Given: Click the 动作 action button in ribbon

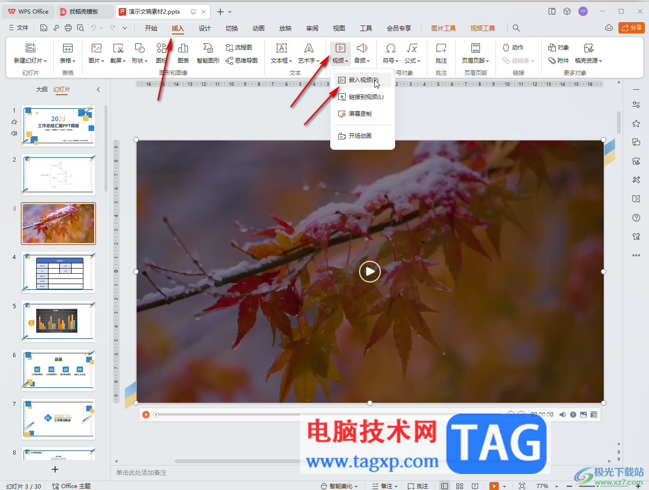Looking at the screenshot, I should pyautogui.click(x=513, y=48).
